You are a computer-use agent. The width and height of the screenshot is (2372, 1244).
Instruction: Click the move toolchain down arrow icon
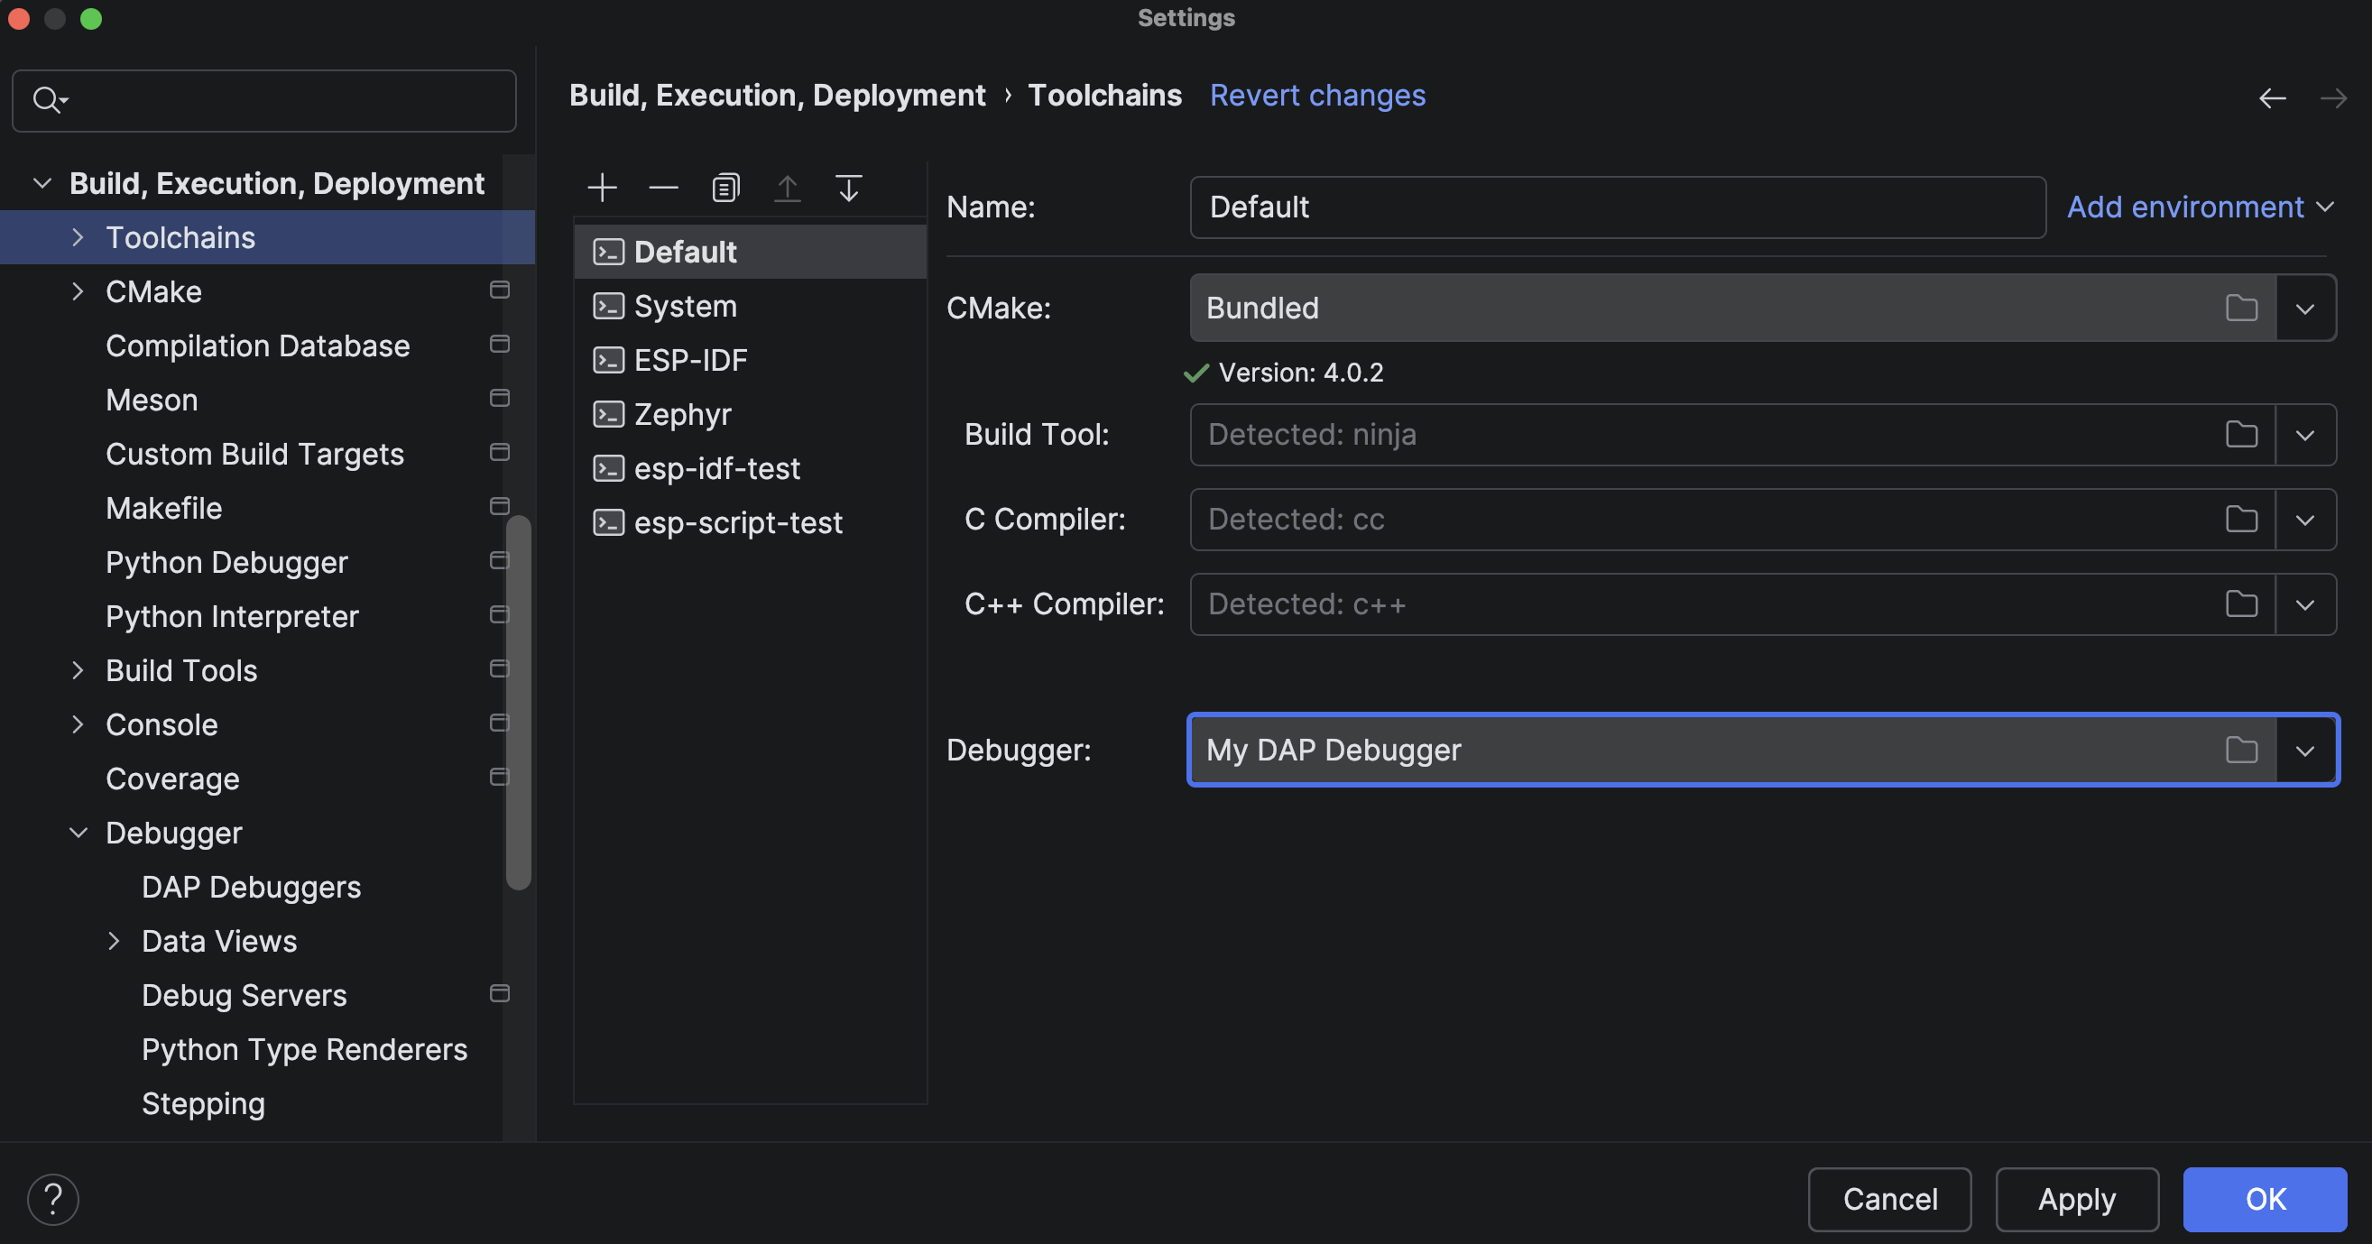click(848, 188)
